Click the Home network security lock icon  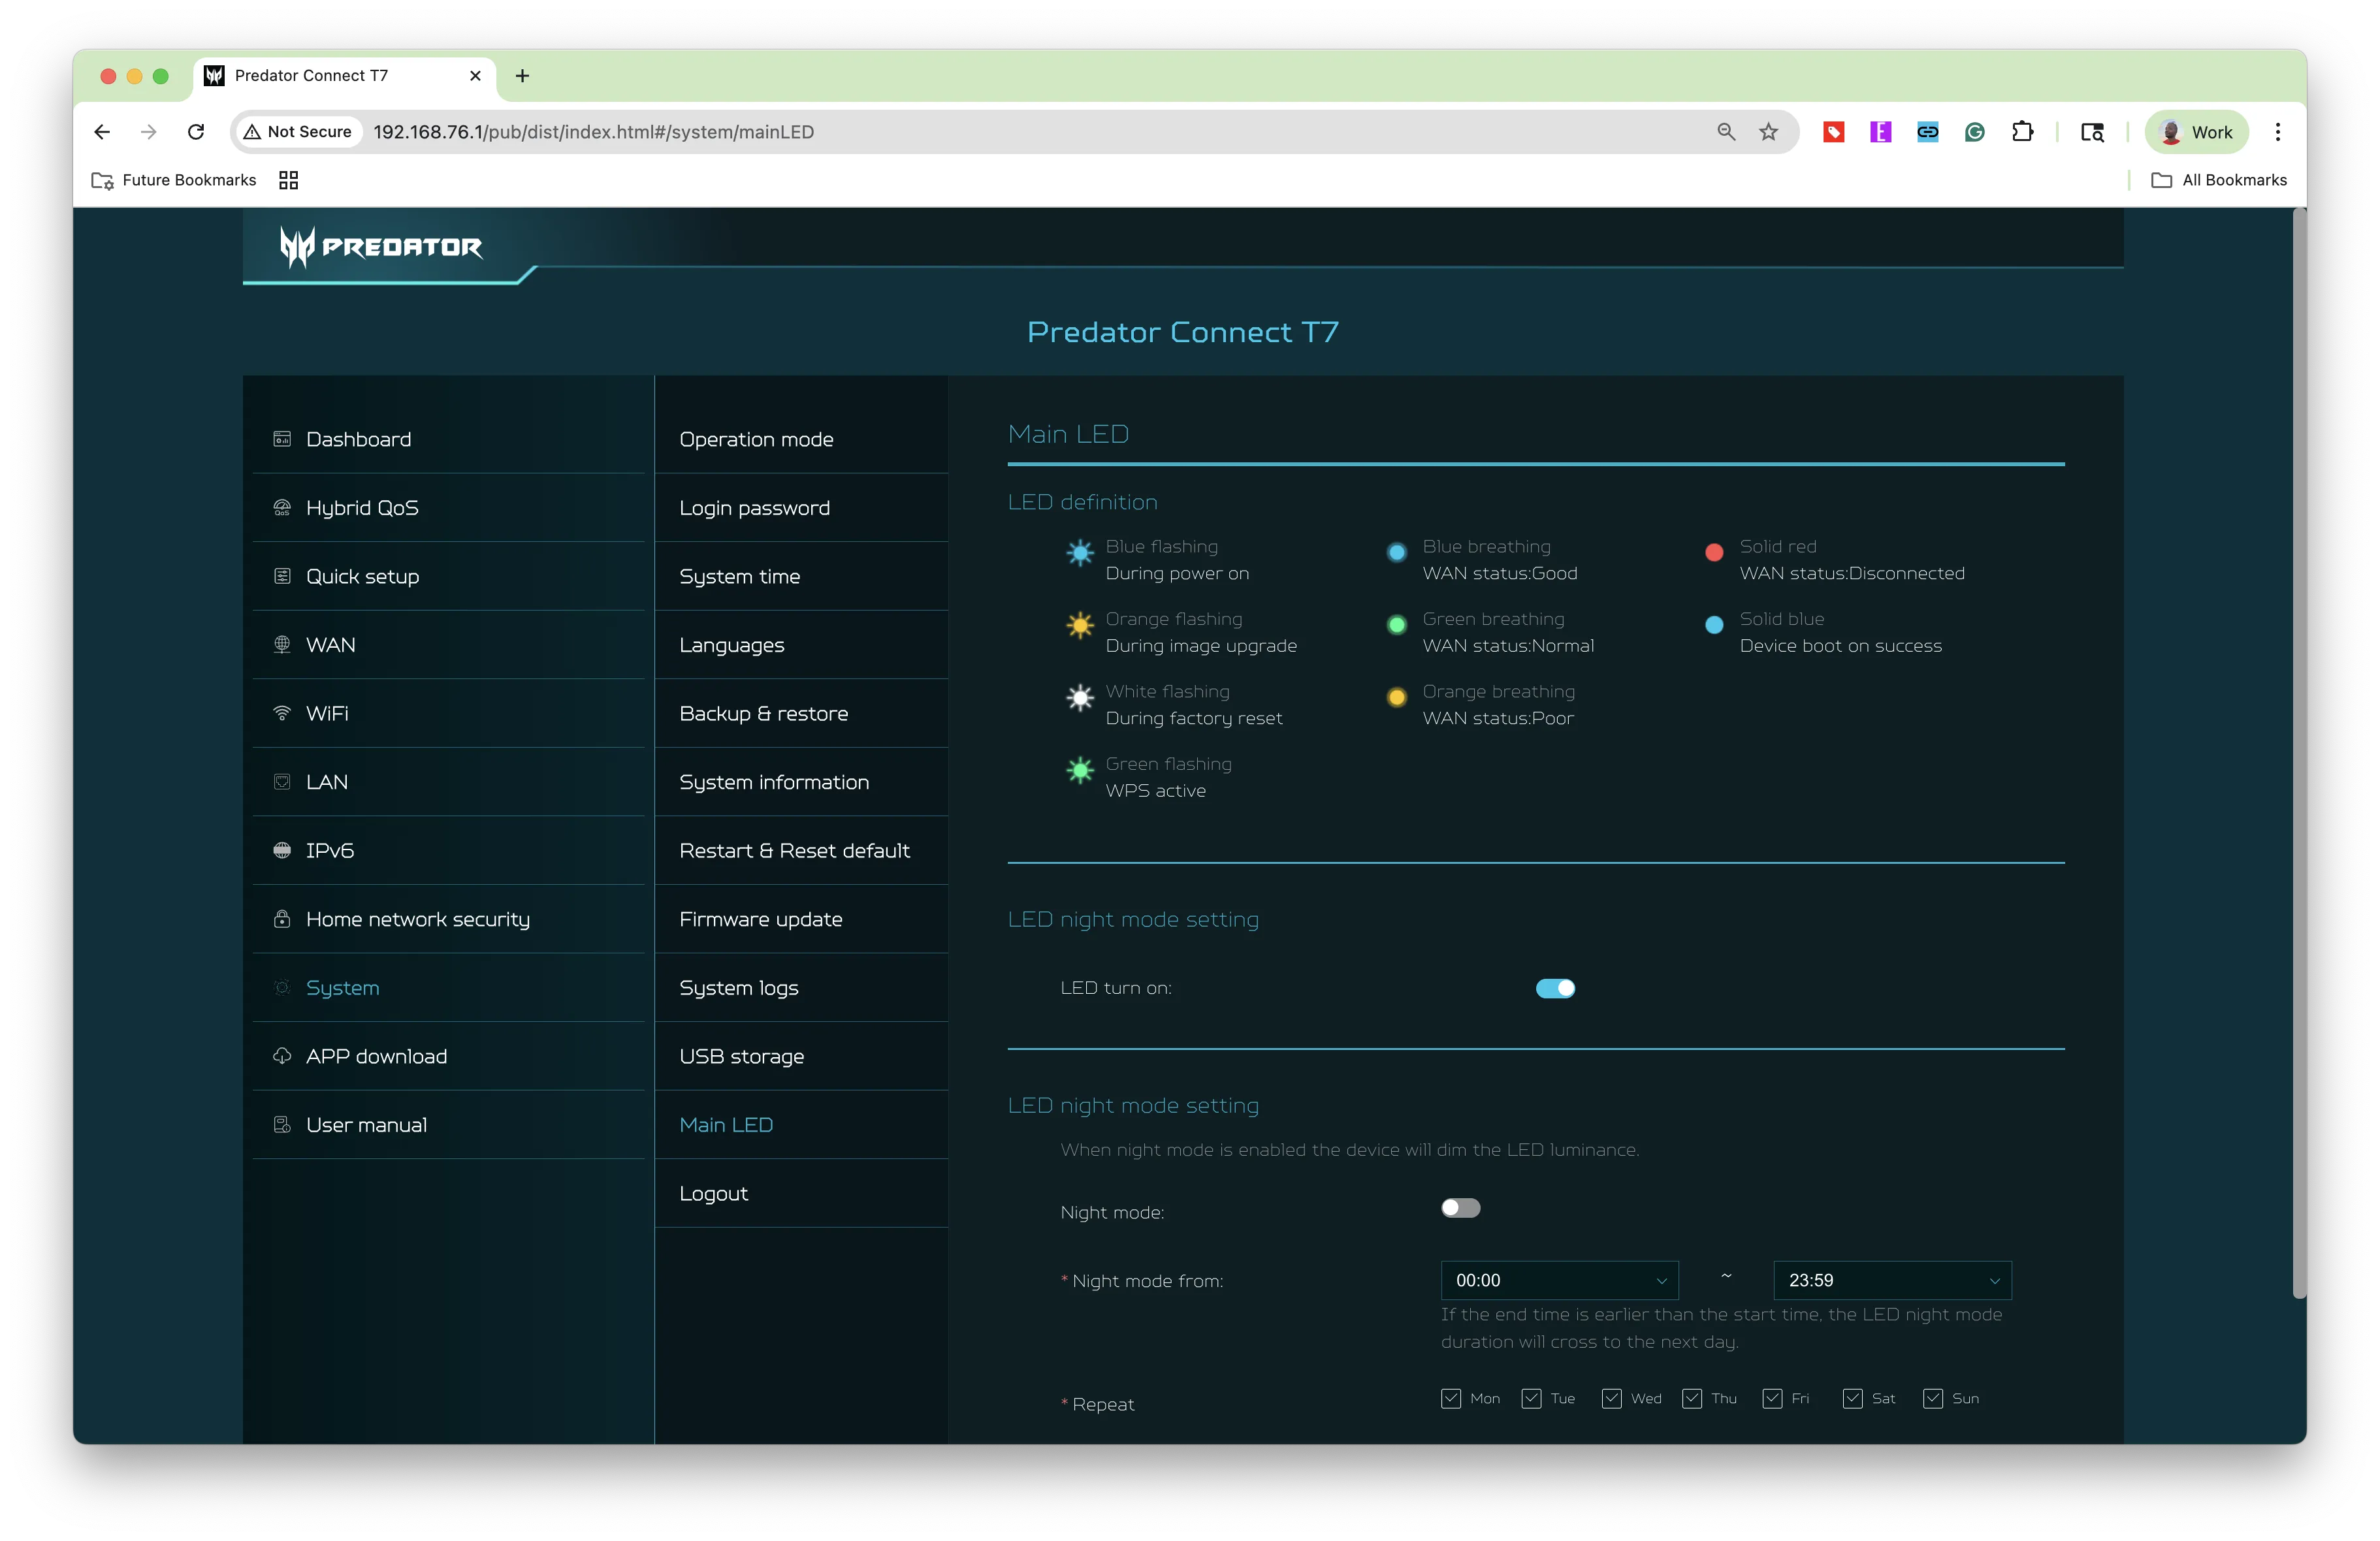click(282, 919)
